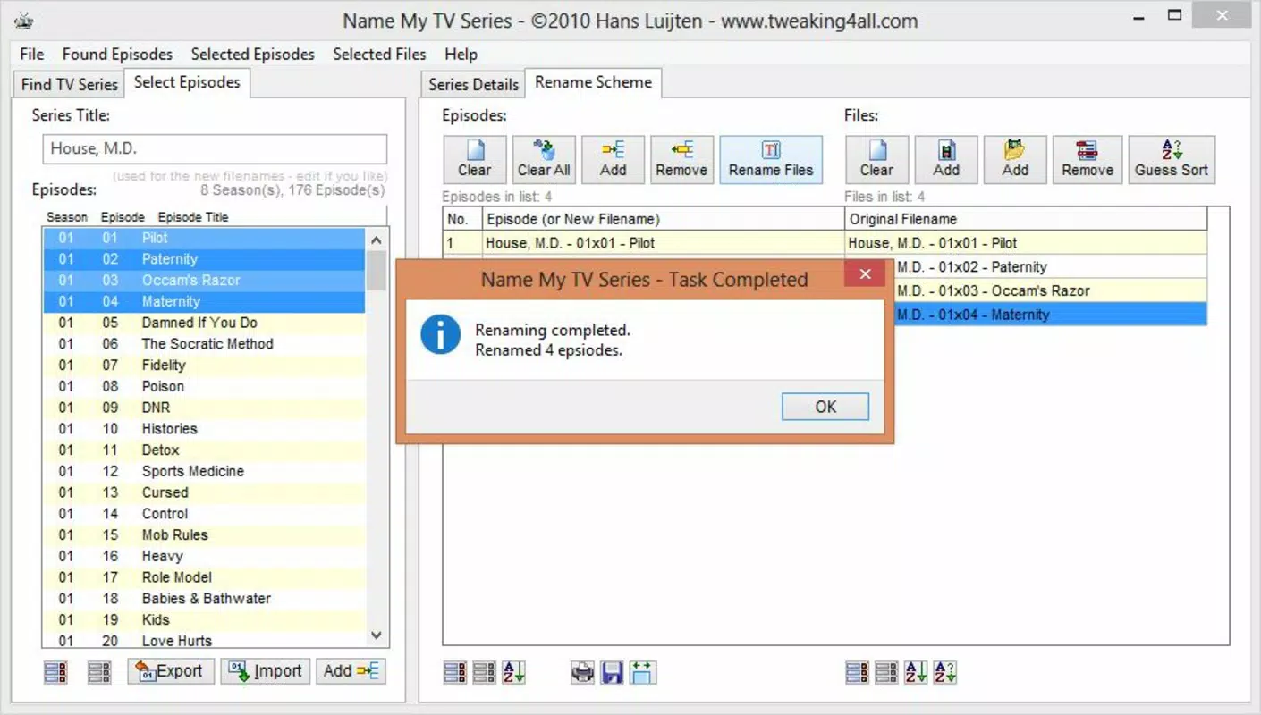Select all icon under the Original Filename column
Image resolution: width=1261 pixels, height=715 pixels.
pos(857,672)
